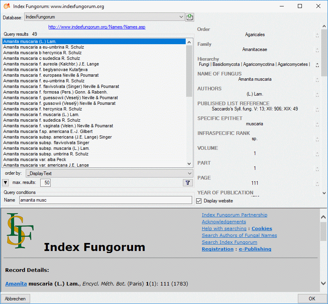The image size is (328, 304).
Task: Select Amanita muscaria f. muscaria (L.) Lam.
Action: tap(94, 115)
